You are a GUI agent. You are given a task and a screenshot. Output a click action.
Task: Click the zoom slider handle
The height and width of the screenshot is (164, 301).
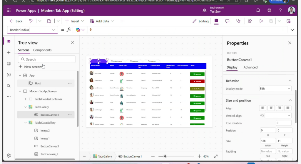[x=165, y=156]
